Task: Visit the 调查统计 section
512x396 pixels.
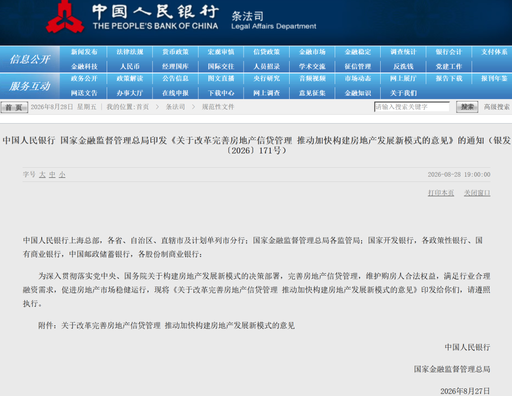Action: (x=403, y=52)
